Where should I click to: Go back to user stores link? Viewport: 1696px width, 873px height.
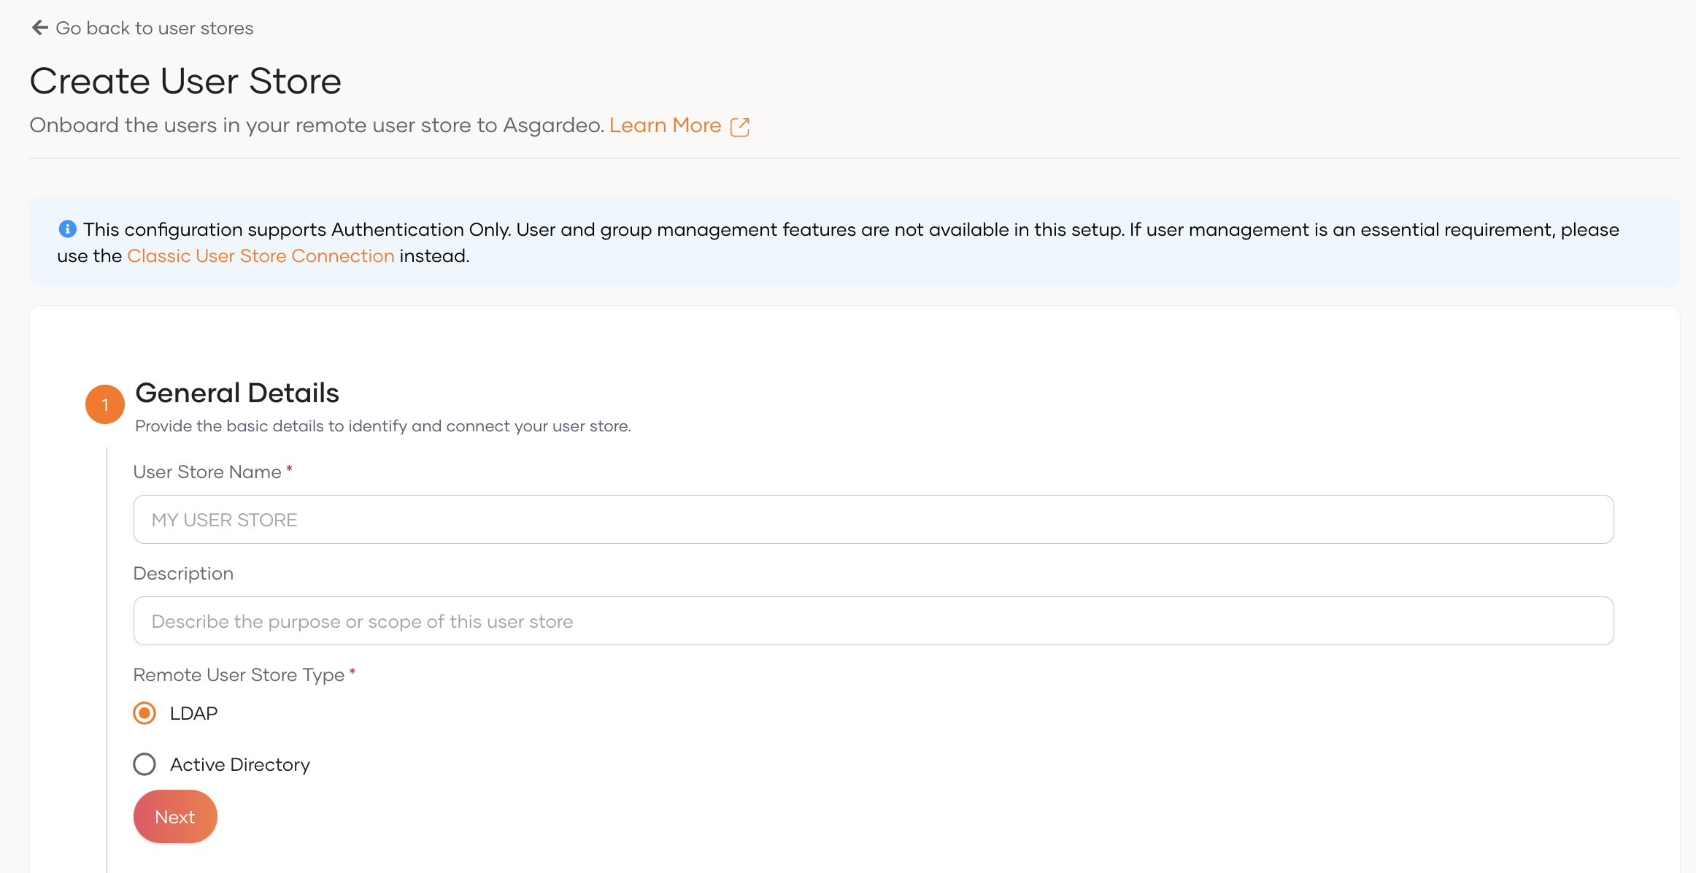(154, 28)
